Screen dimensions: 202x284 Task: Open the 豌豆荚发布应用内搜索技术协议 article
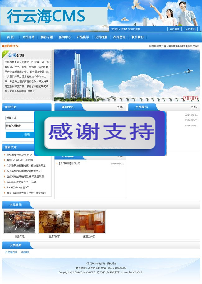point(24,171)
